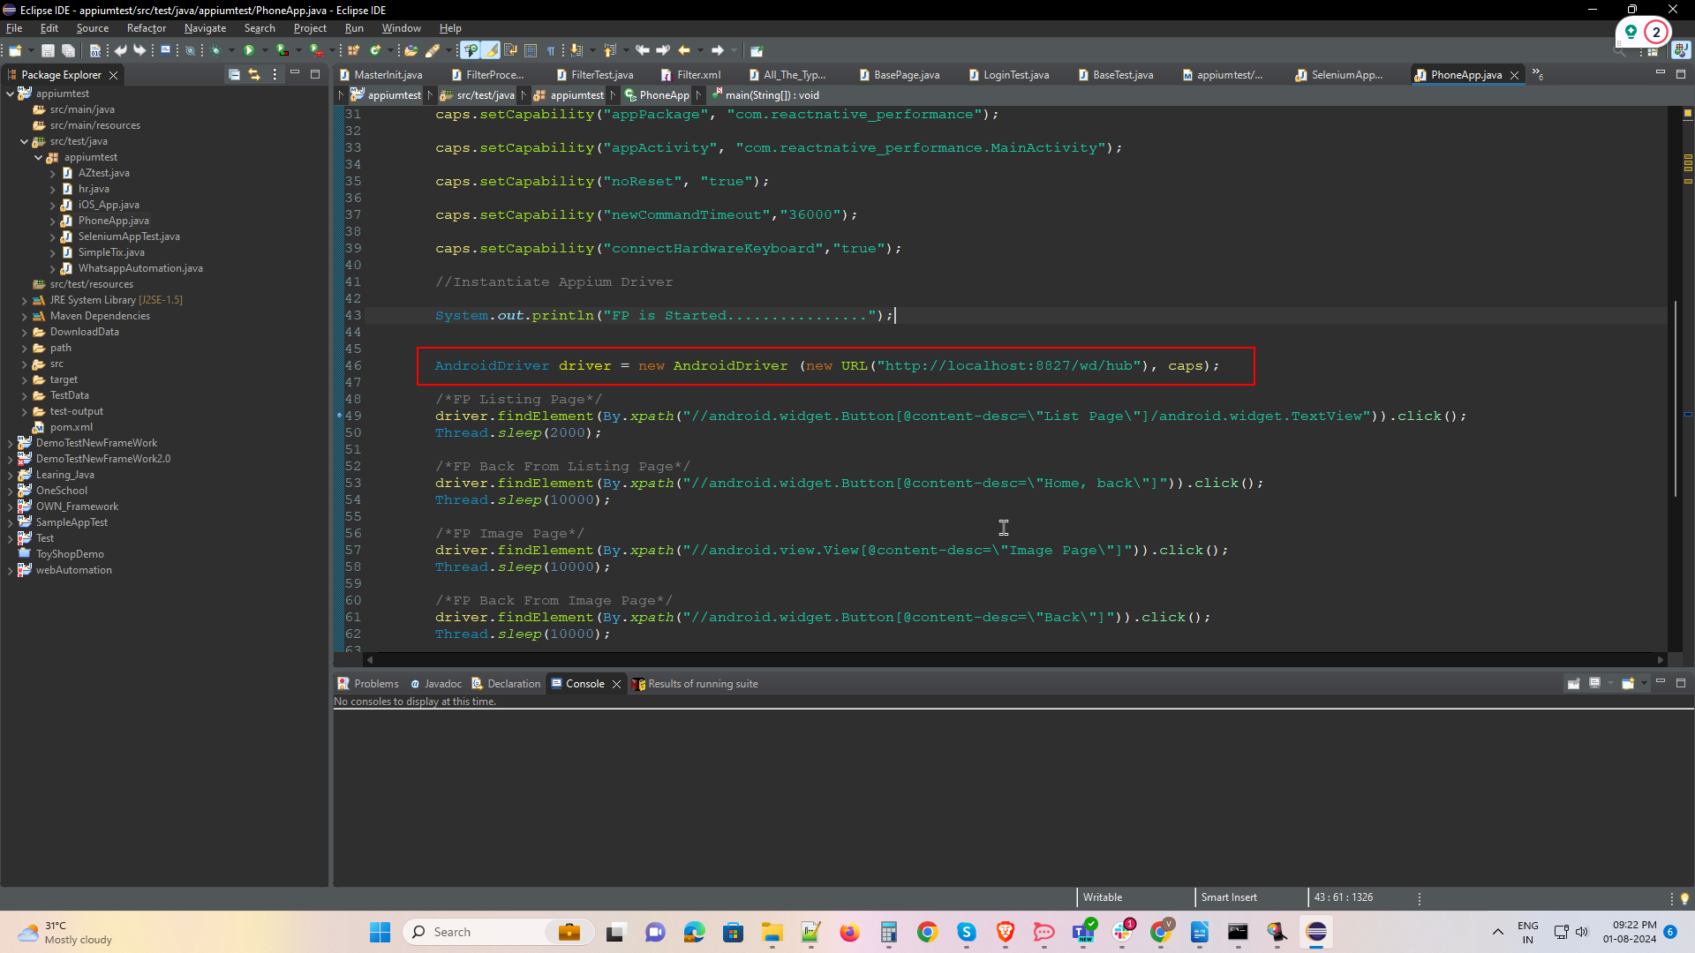1695x953 pixels.
Task: Click the green Run button in toolbar
Action: coord(249,50)
